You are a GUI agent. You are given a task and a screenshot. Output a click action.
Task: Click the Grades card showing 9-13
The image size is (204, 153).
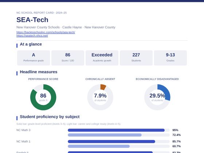(x=170, y=58)
